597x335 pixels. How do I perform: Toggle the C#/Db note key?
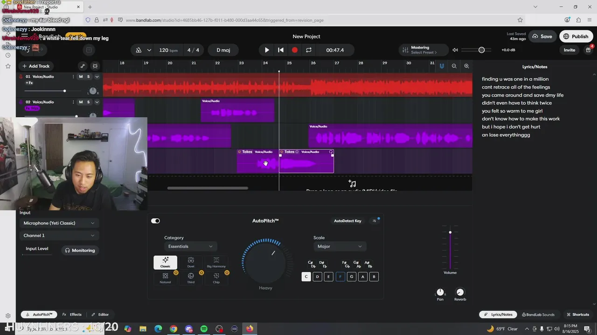(312, 264)
